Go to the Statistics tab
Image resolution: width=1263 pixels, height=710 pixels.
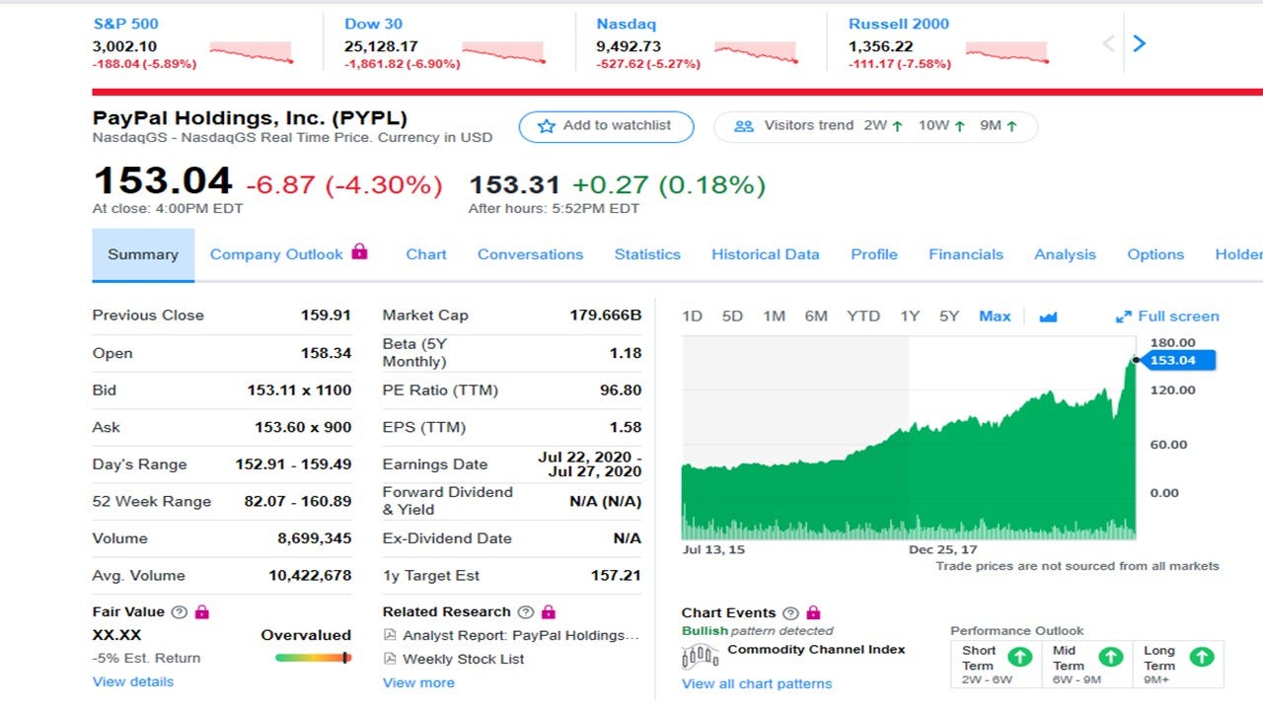[647, 254]
